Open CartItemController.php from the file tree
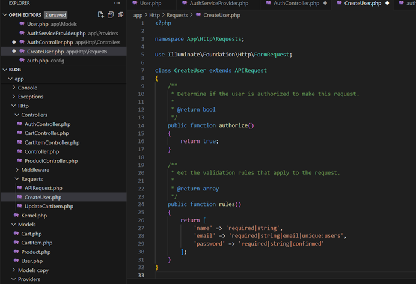This screenshot has width=416, height=284. (52, 143)
